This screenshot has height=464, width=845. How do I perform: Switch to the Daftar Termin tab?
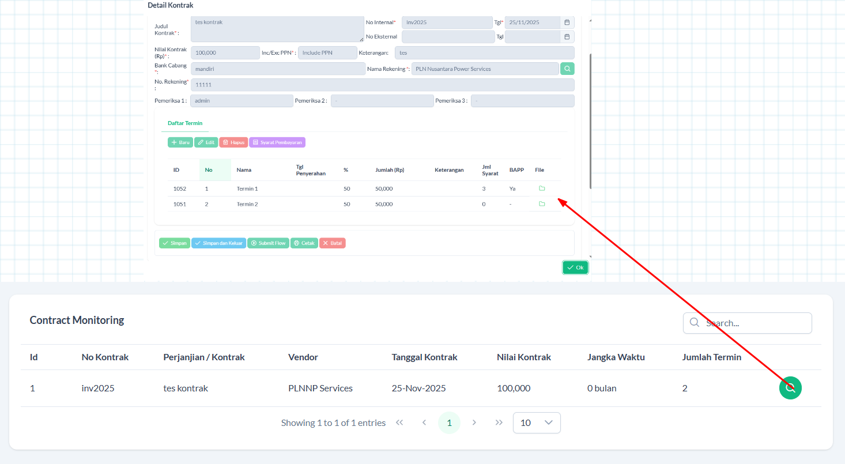pos(185,123)
